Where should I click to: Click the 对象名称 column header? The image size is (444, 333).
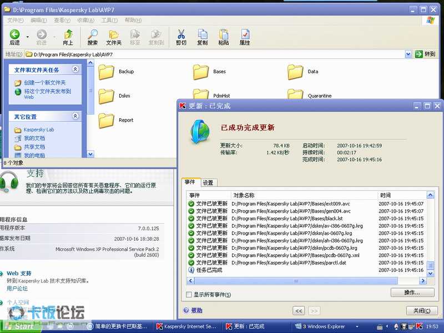[304, 195]
